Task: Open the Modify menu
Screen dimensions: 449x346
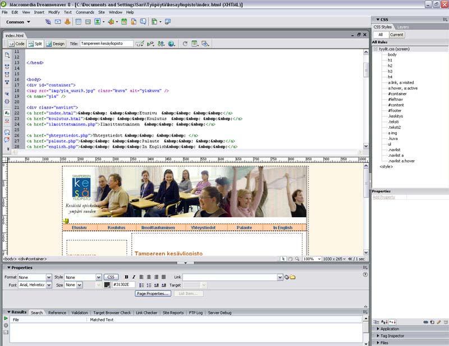Action: [x=54, y=12]
